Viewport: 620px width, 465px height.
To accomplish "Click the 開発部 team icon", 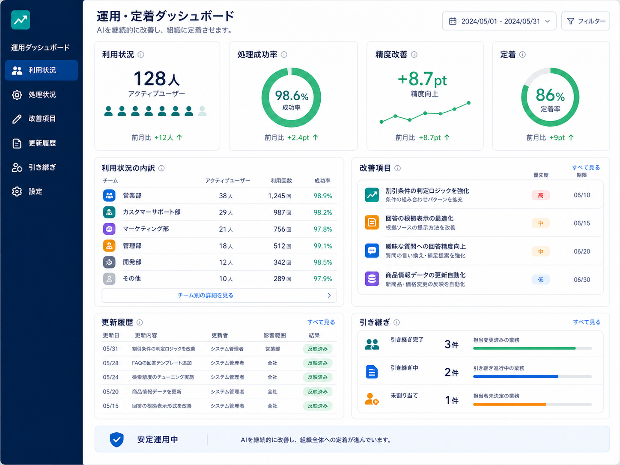I will 109,262.
